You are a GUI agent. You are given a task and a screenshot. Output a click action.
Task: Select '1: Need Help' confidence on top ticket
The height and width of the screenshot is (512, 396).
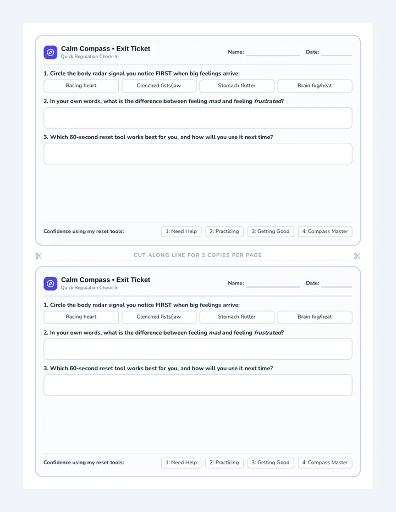(x=181, y=231)
